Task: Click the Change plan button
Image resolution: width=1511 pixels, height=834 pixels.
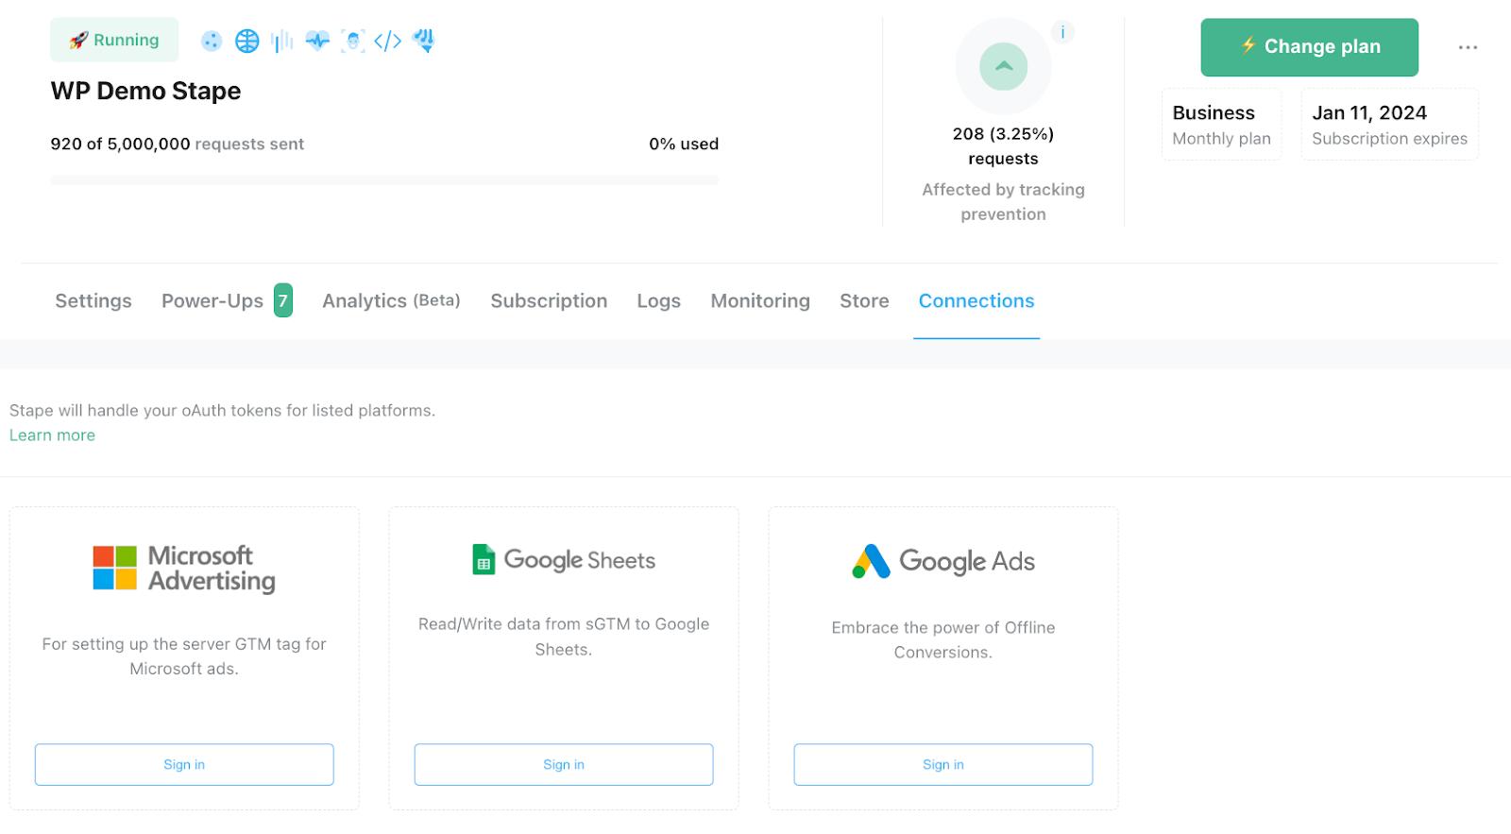Action: coord(1309,47)
